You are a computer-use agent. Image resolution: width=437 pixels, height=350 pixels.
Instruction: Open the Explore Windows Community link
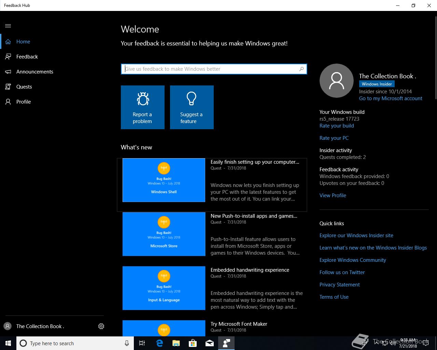353,260
